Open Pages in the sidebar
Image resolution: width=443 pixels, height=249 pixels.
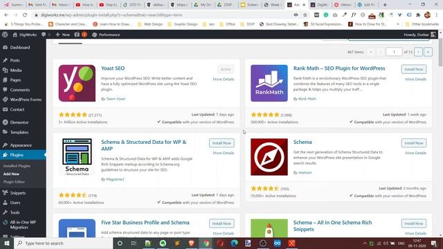pos(15,80)
